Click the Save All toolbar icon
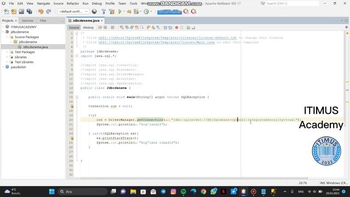Viewport: 350px width, 197px height. pos(29,11)
